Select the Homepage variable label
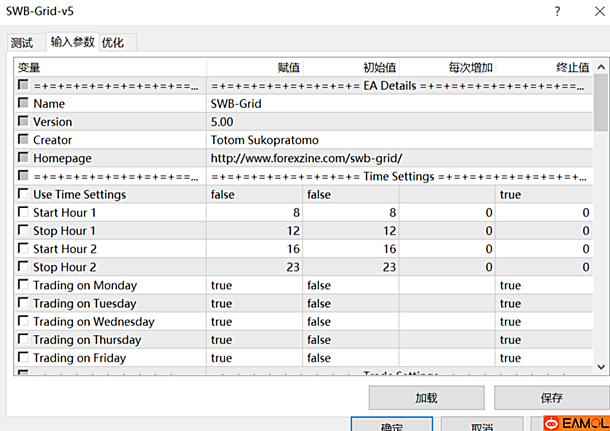This screenshot has width=610, height=431. coord(62,158)
